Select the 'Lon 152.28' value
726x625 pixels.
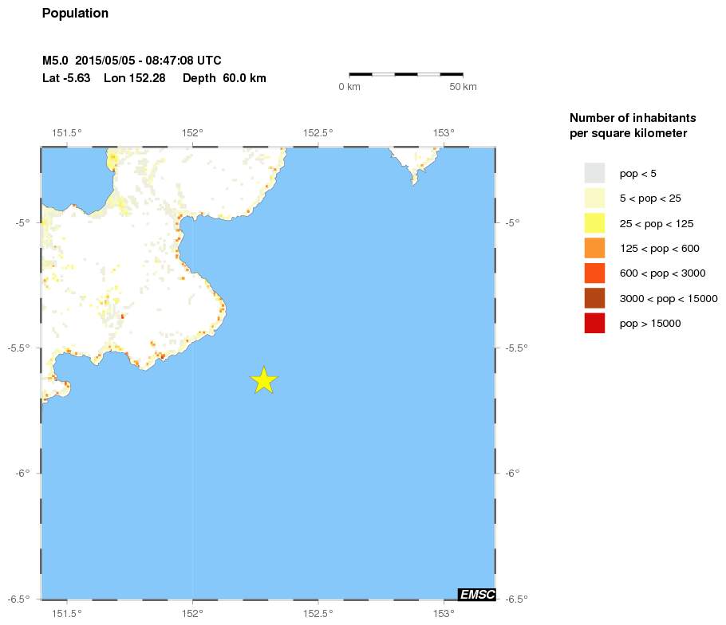(x=134, y=77)
